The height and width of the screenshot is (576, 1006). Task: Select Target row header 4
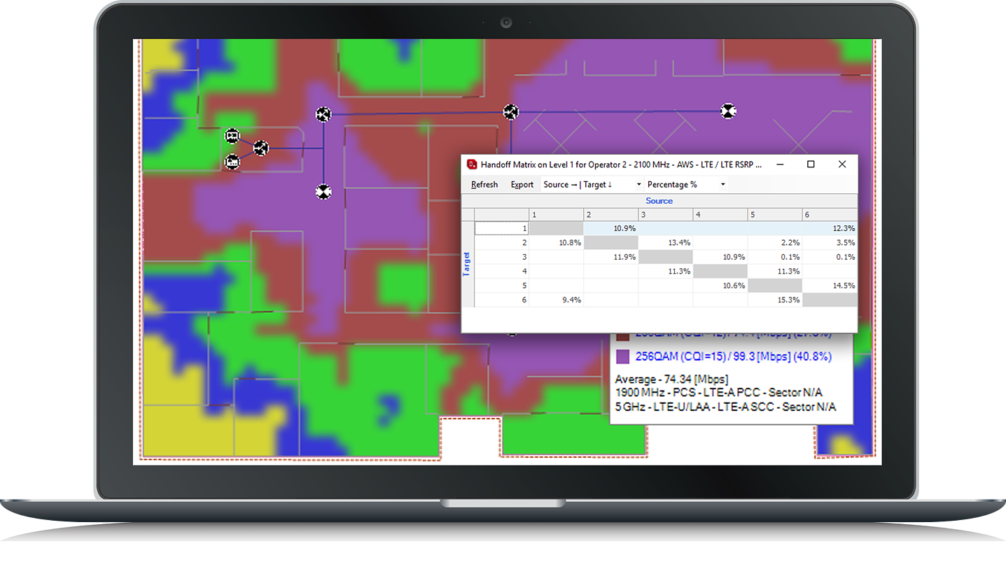tap(502, 271)
